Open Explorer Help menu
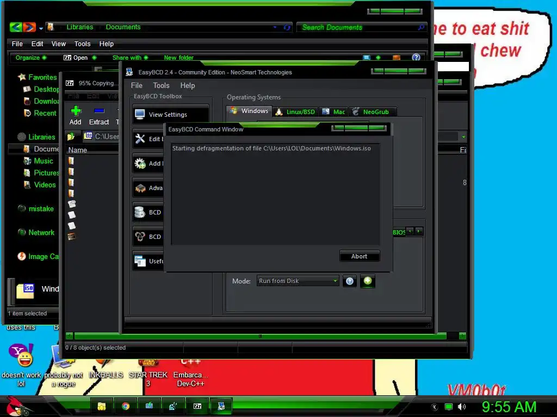The height and width of the screenshot is (417, 557). [106, 43]
